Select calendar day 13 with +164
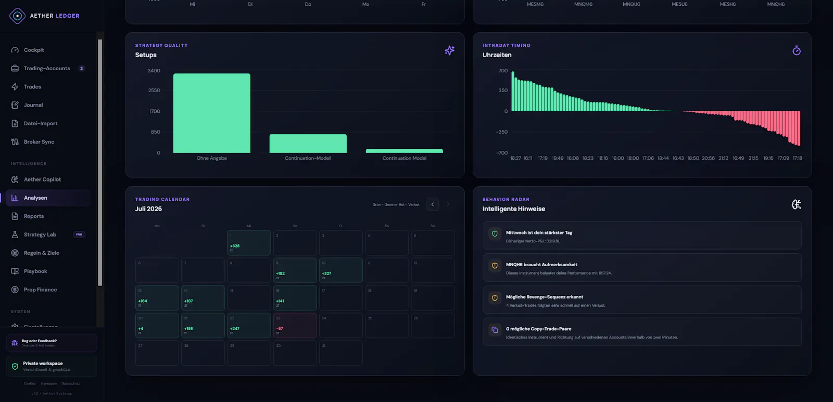 click(157, 298)
